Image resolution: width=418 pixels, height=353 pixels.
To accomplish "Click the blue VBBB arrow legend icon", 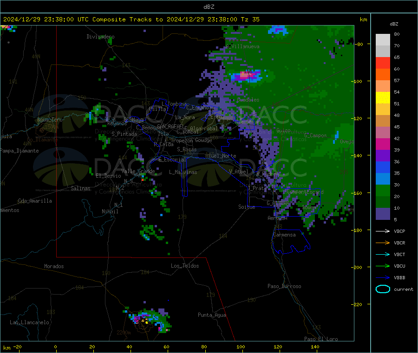I will pos(383,277).
